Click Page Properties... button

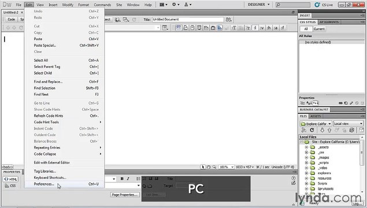pyautogui.click(x=125, y=195)
